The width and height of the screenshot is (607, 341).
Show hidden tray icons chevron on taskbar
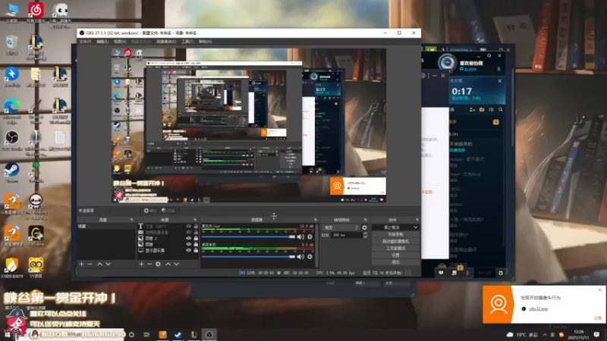(545, 334)
